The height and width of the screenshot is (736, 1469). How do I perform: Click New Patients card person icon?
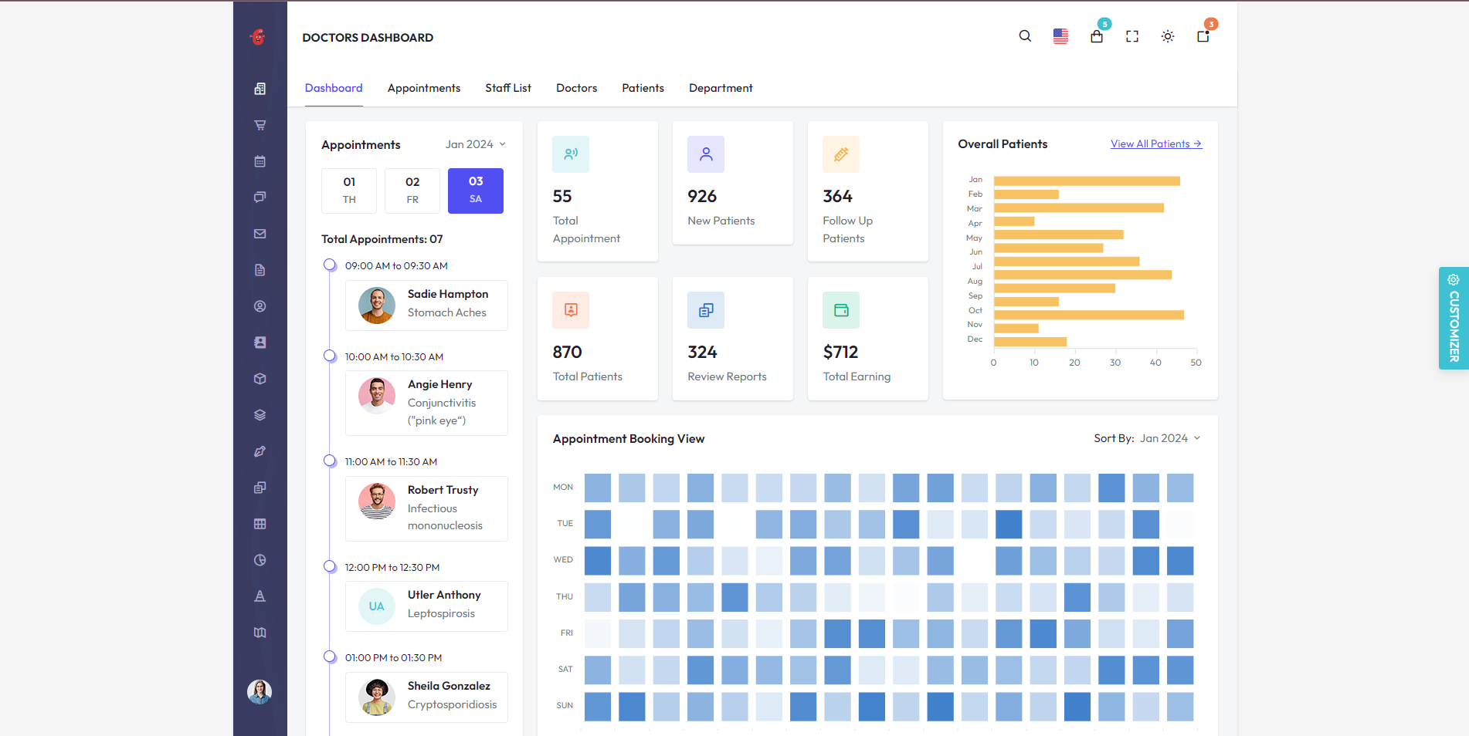[706, 154]
